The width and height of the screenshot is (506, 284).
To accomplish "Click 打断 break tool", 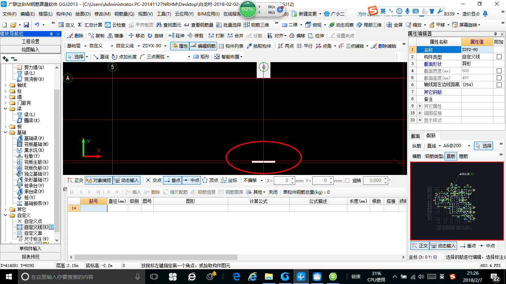I will pos(216,36).
